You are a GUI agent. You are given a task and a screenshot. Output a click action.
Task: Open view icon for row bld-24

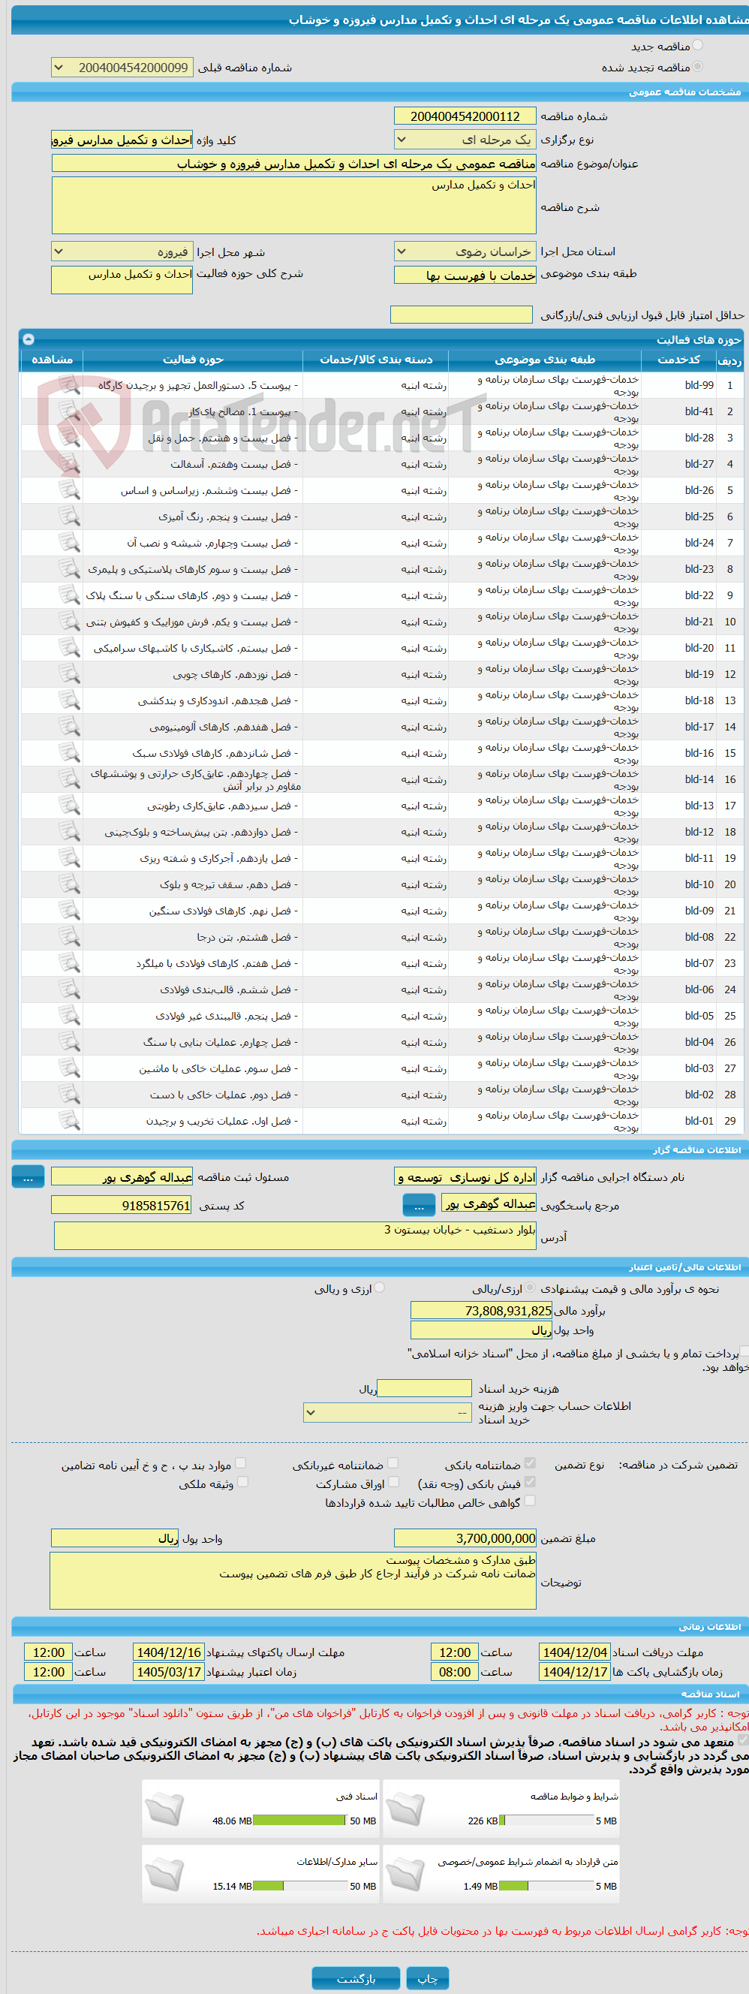point(70,543)
